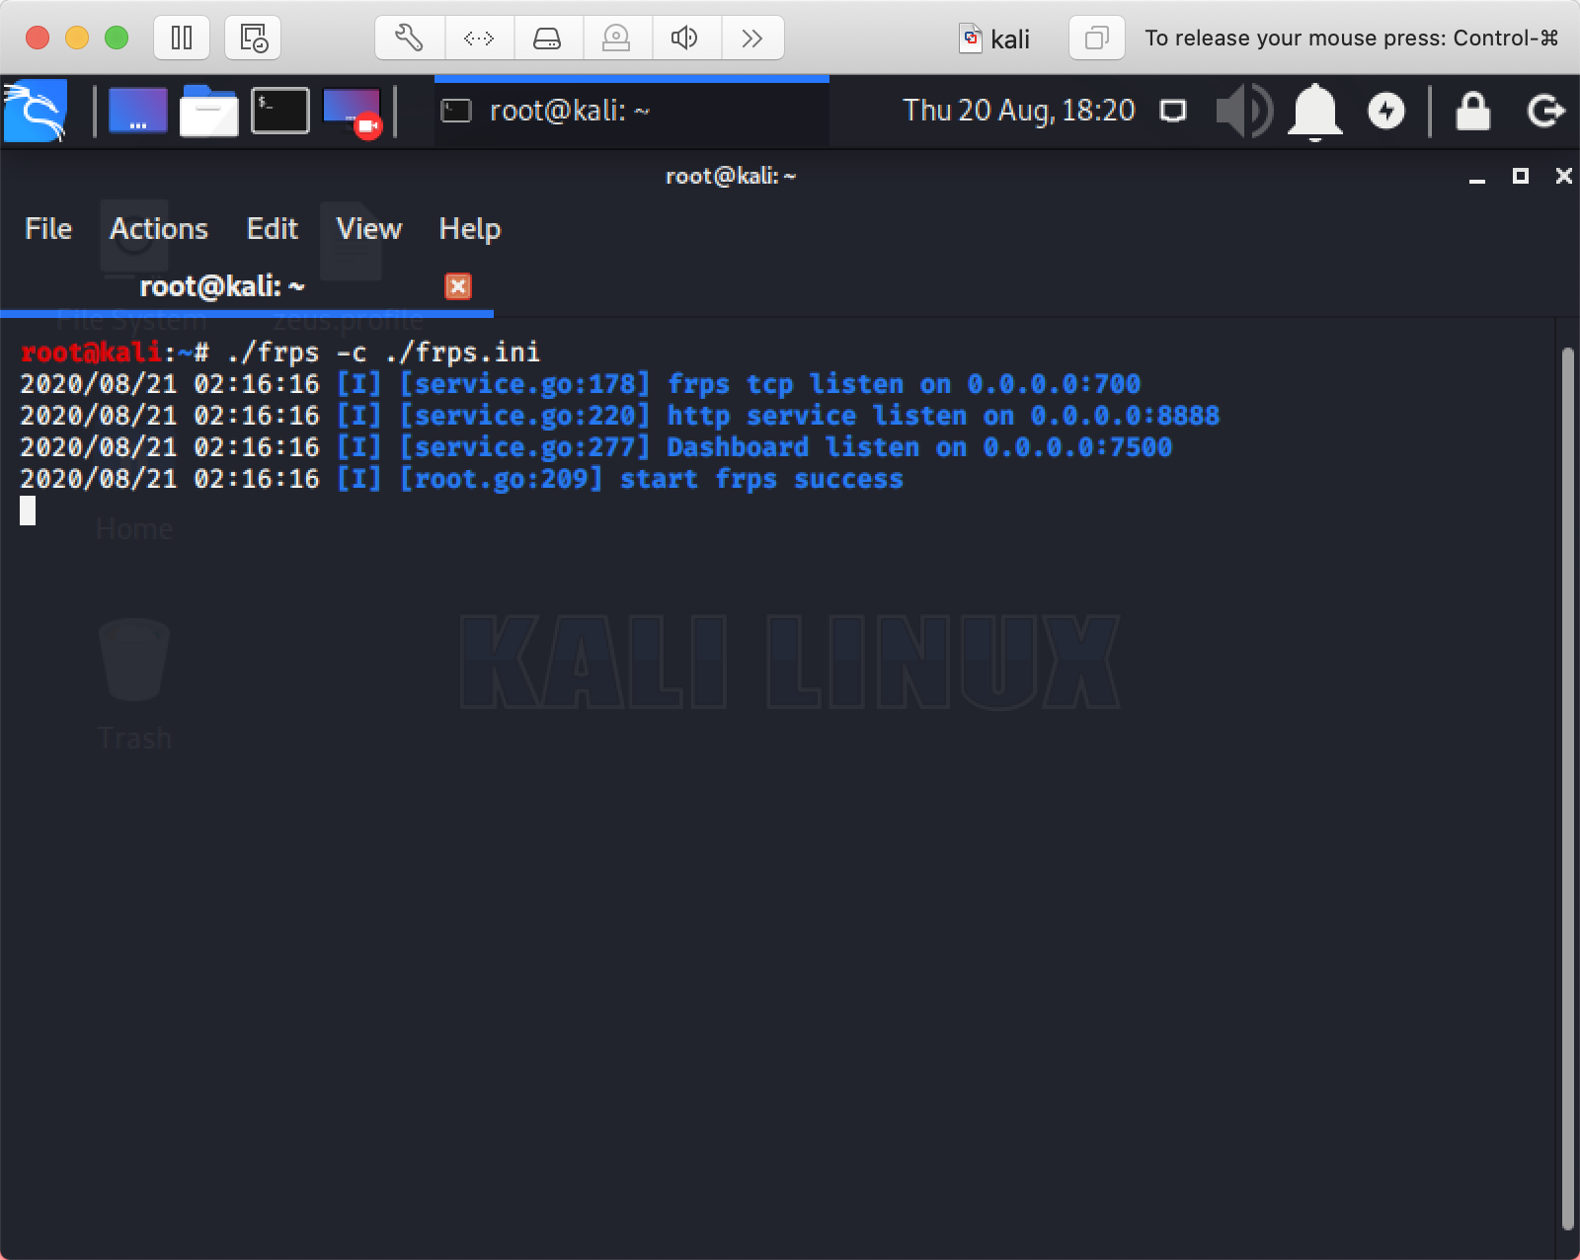Click 'frps tcp listen on 0.0.0.0:700' text
This screenshot has width=1580, height=1260.
[x=904, y=384]
